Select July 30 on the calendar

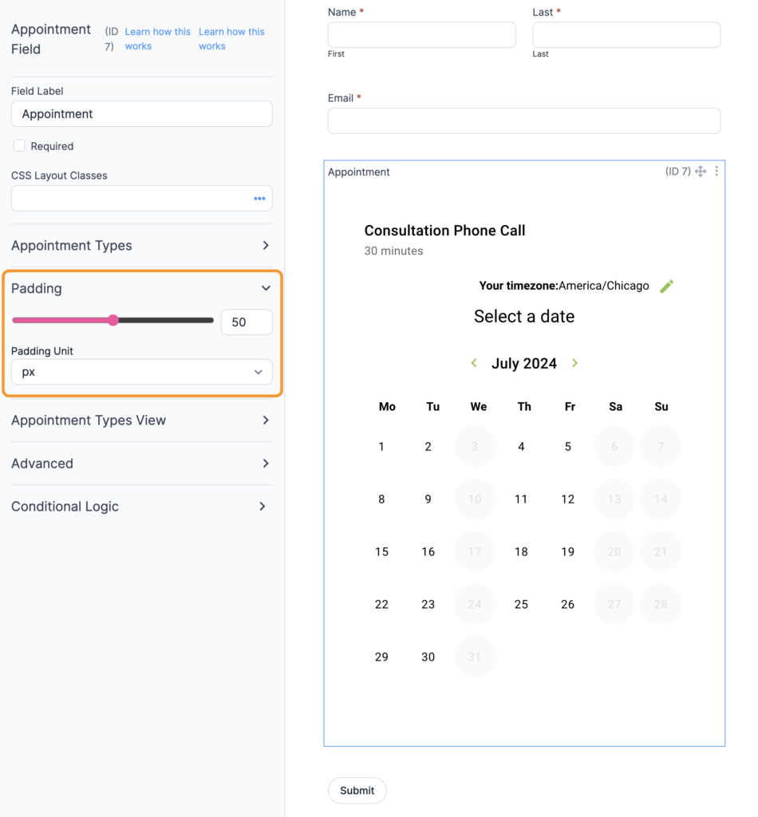coord(428,657)
